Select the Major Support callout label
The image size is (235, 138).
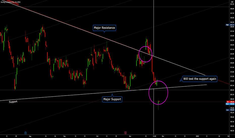tap(112, 99)
